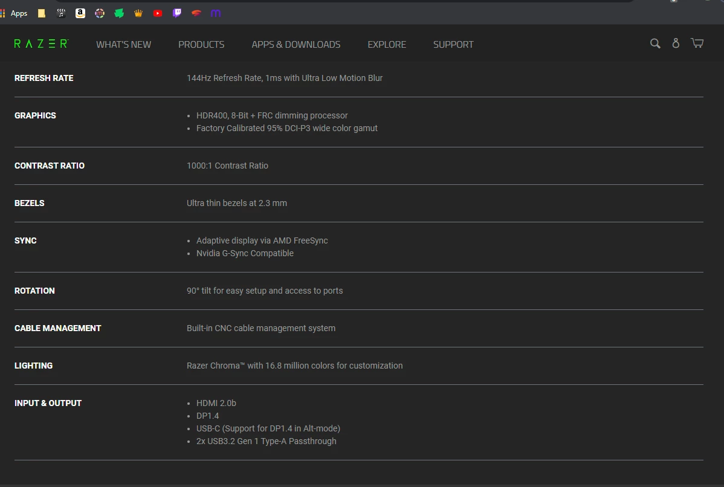Click the ROTATION label
The width and height of the screenshot is (724, 487).
34,291
